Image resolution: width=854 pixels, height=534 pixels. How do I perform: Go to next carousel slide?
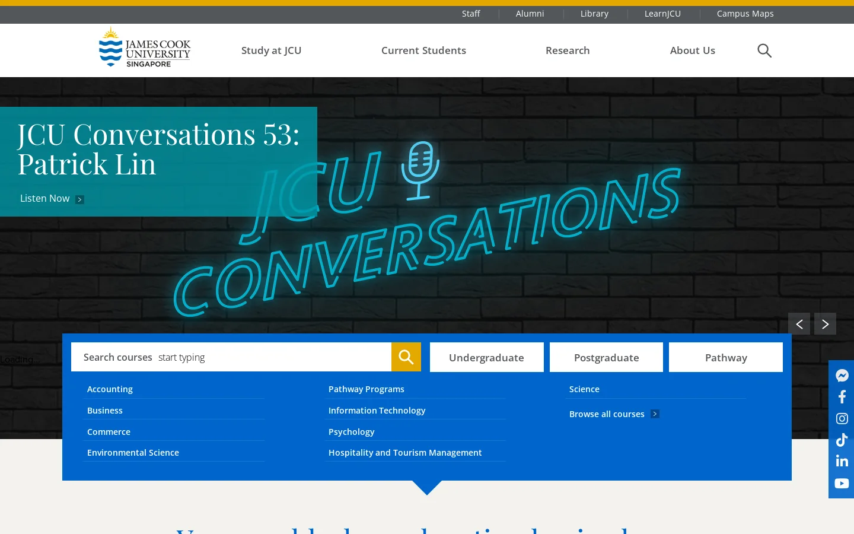click(825, 323)
